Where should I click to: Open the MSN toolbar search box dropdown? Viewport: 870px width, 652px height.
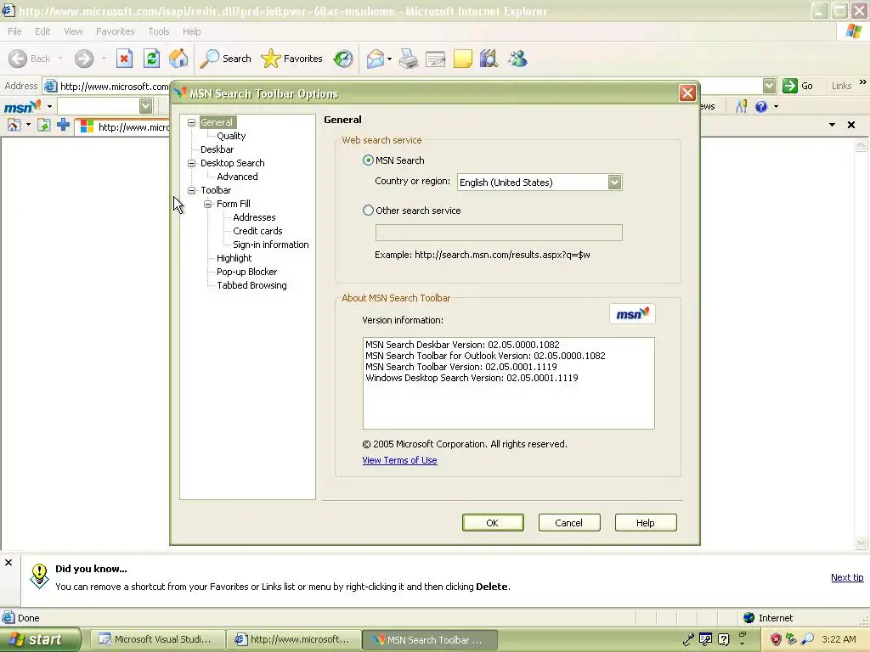[x=145, y=106]
